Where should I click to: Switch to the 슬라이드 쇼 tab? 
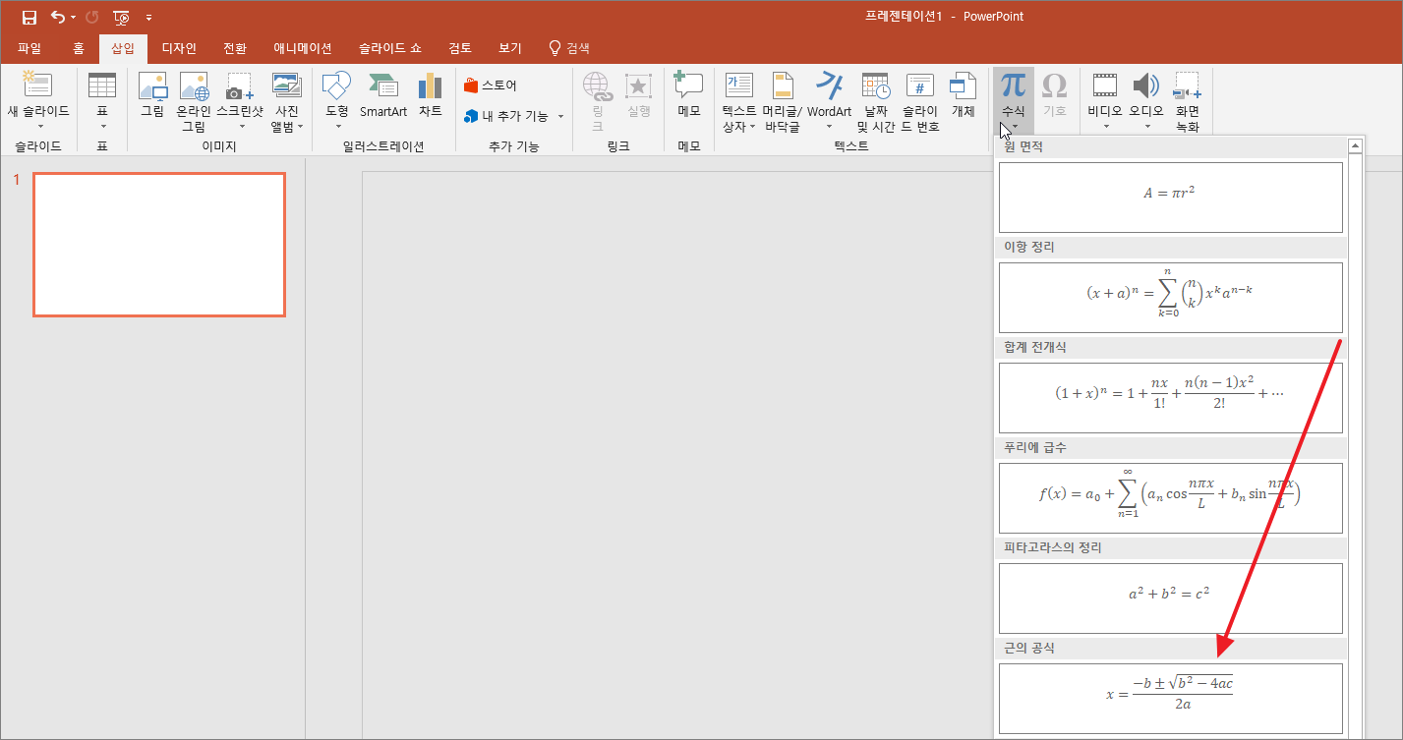click(x=390, y=48)
